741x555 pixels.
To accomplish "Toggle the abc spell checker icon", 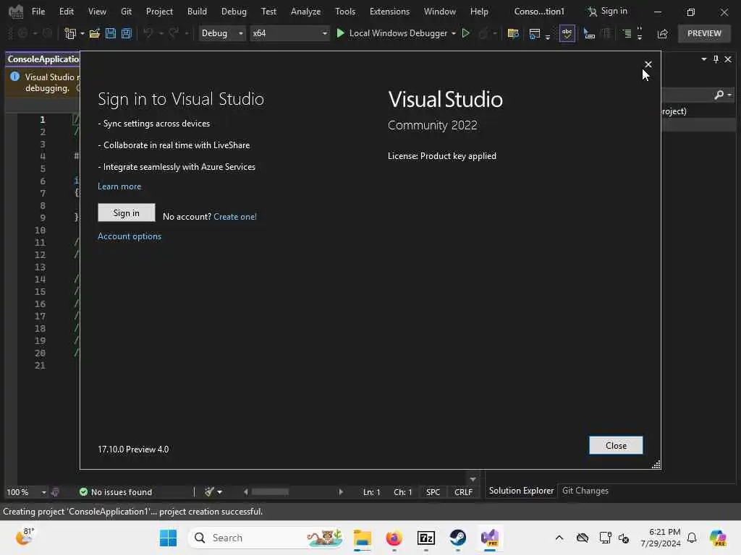I will (x=567, y=33).
